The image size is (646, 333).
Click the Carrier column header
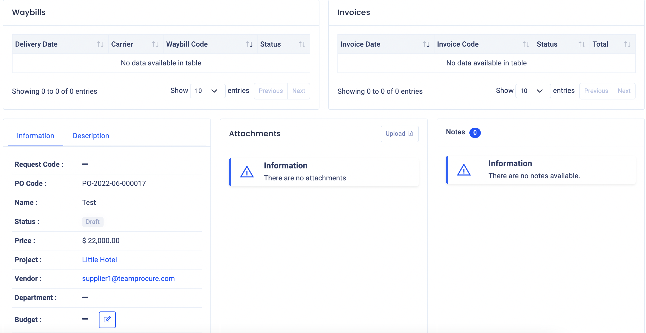tap(136, 44)
